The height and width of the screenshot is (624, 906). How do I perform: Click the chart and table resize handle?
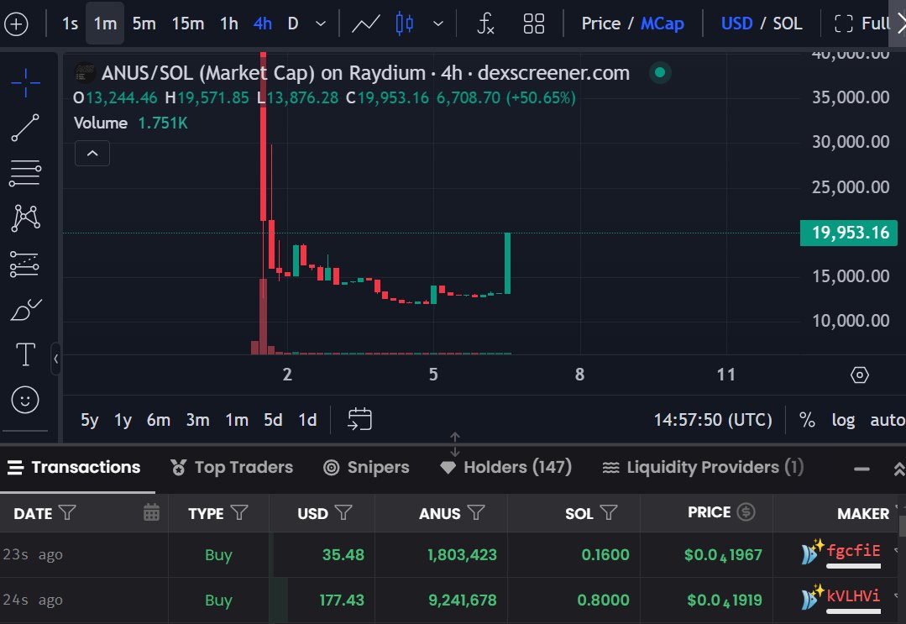point(455,444)
